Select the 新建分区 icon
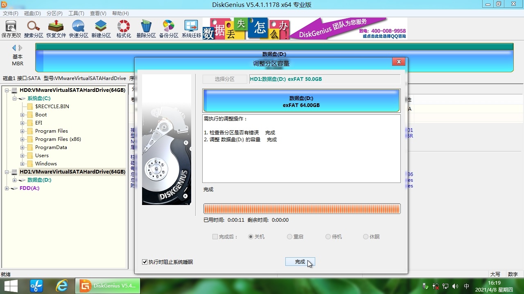 pos(101,28)
